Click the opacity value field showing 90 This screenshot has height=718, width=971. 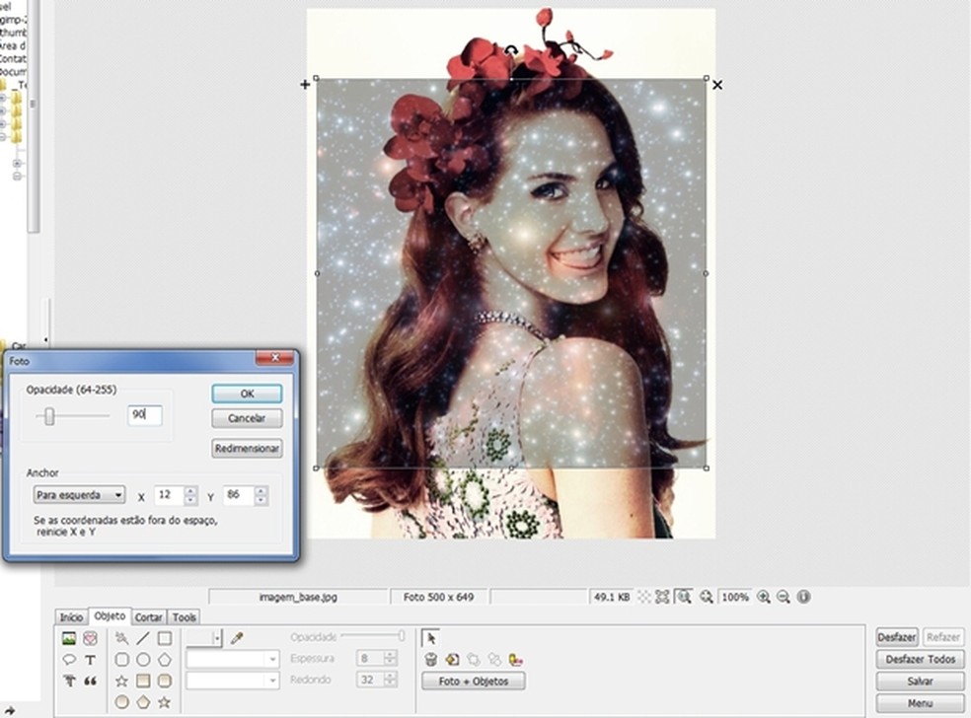[144, 415]
